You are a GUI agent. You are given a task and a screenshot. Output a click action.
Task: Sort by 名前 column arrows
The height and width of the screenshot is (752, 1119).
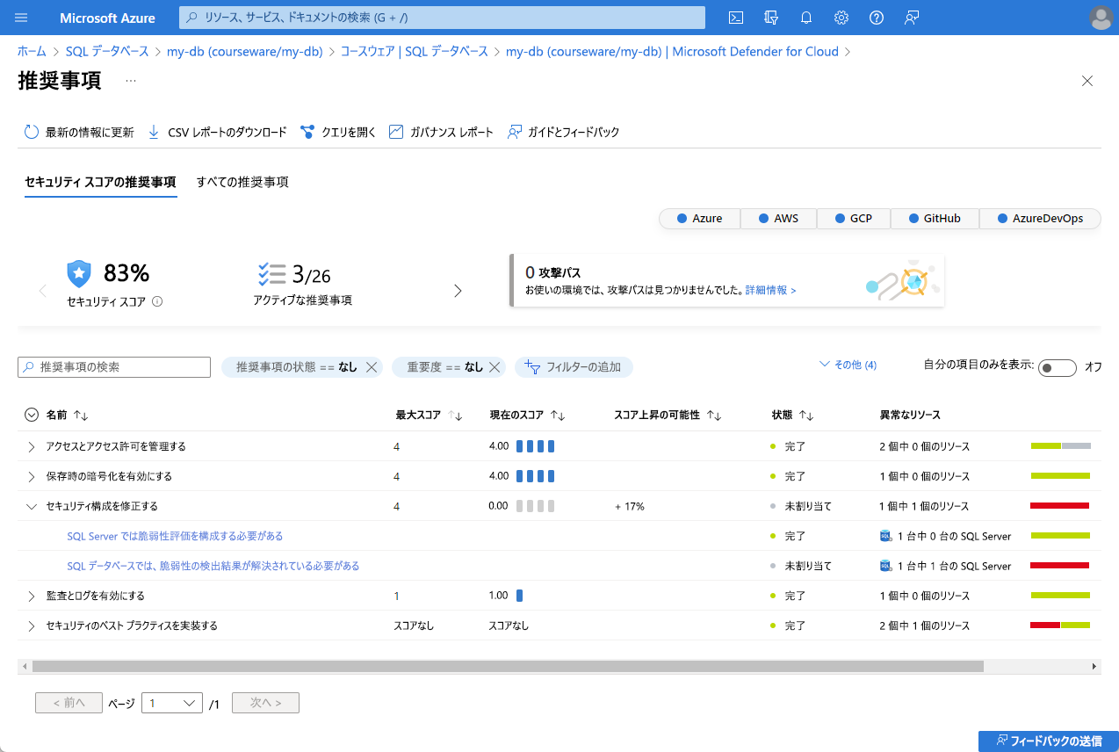[x=81, y=416]
